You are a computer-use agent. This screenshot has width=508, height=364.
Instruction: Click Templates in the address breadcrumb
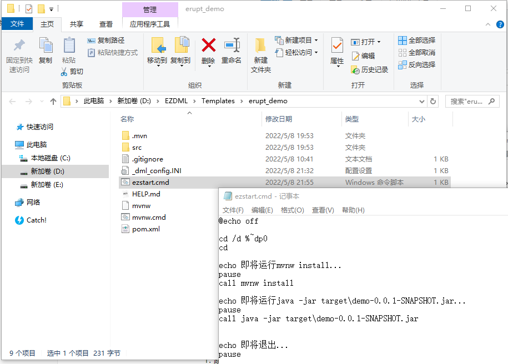tap(218, 101)
